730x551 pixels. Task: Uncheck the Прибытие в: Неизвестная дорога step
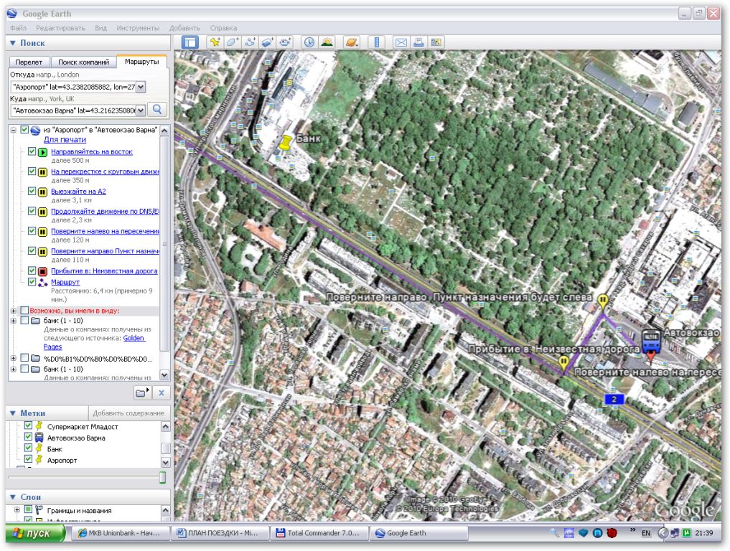(x=32, y=270)
